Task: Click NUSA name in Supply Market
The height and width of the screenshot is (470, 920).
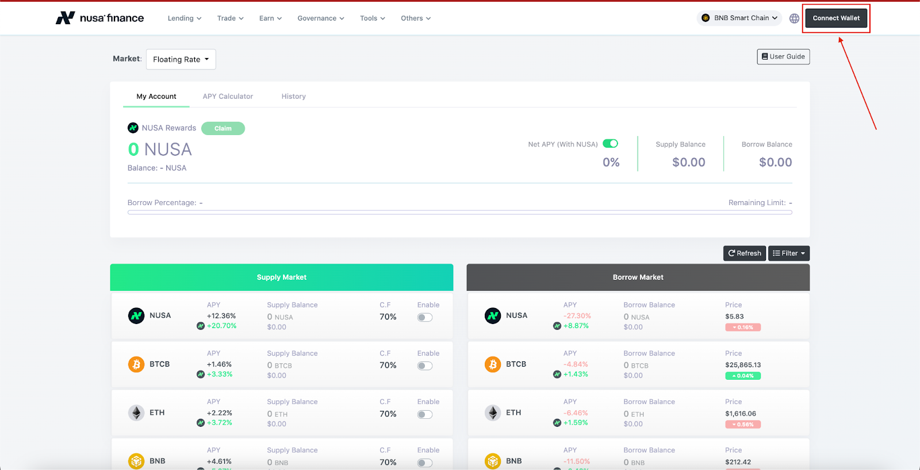Action: point(160,315)
